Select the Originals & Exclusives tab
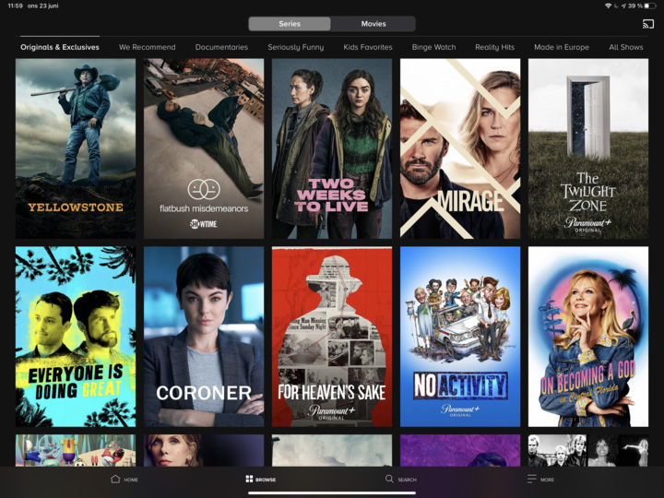Viewport: 664px width, 498px height. (60, 47)
